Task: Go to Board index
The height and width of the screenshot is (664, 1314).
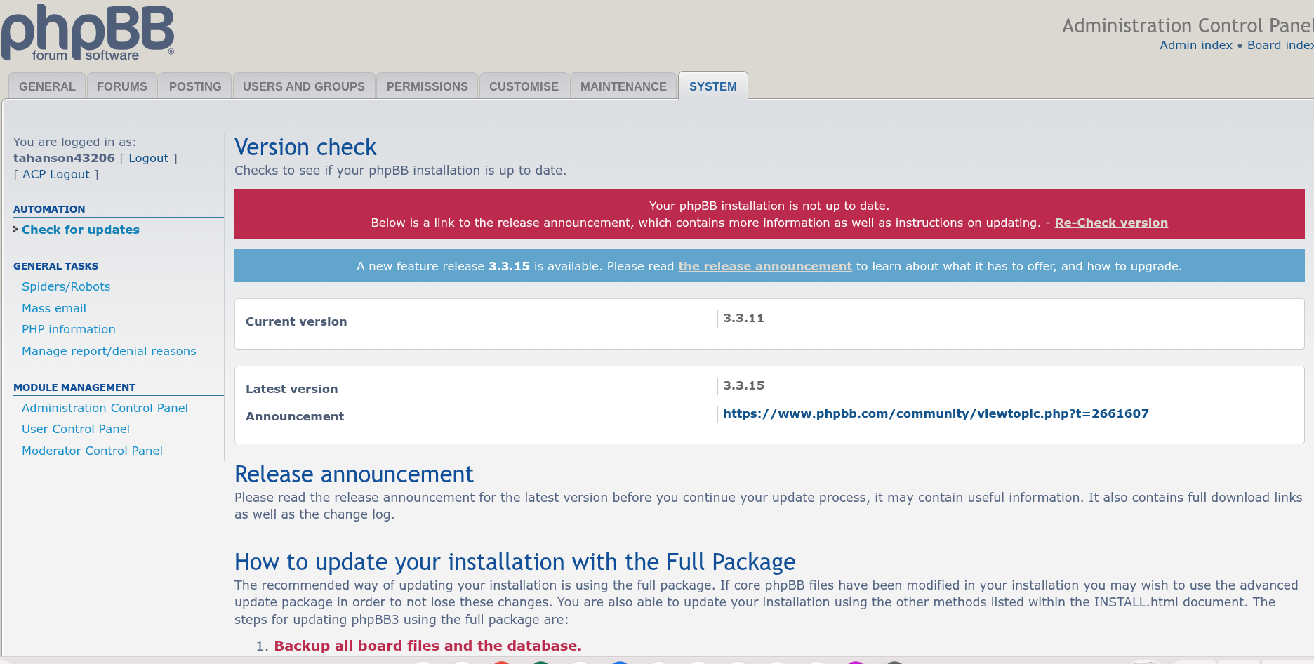Action: (x=1279, y=45)
